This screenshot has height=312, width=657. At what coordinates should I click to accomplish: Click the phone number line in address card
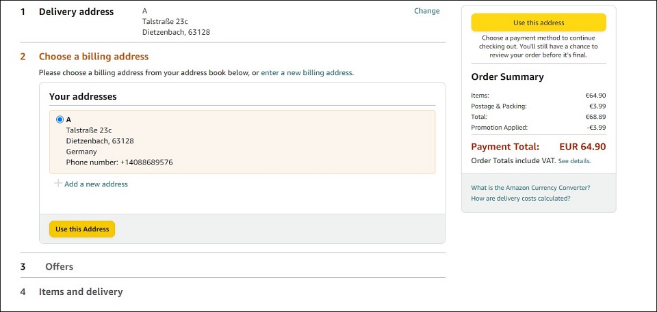(x=119, y=162)
